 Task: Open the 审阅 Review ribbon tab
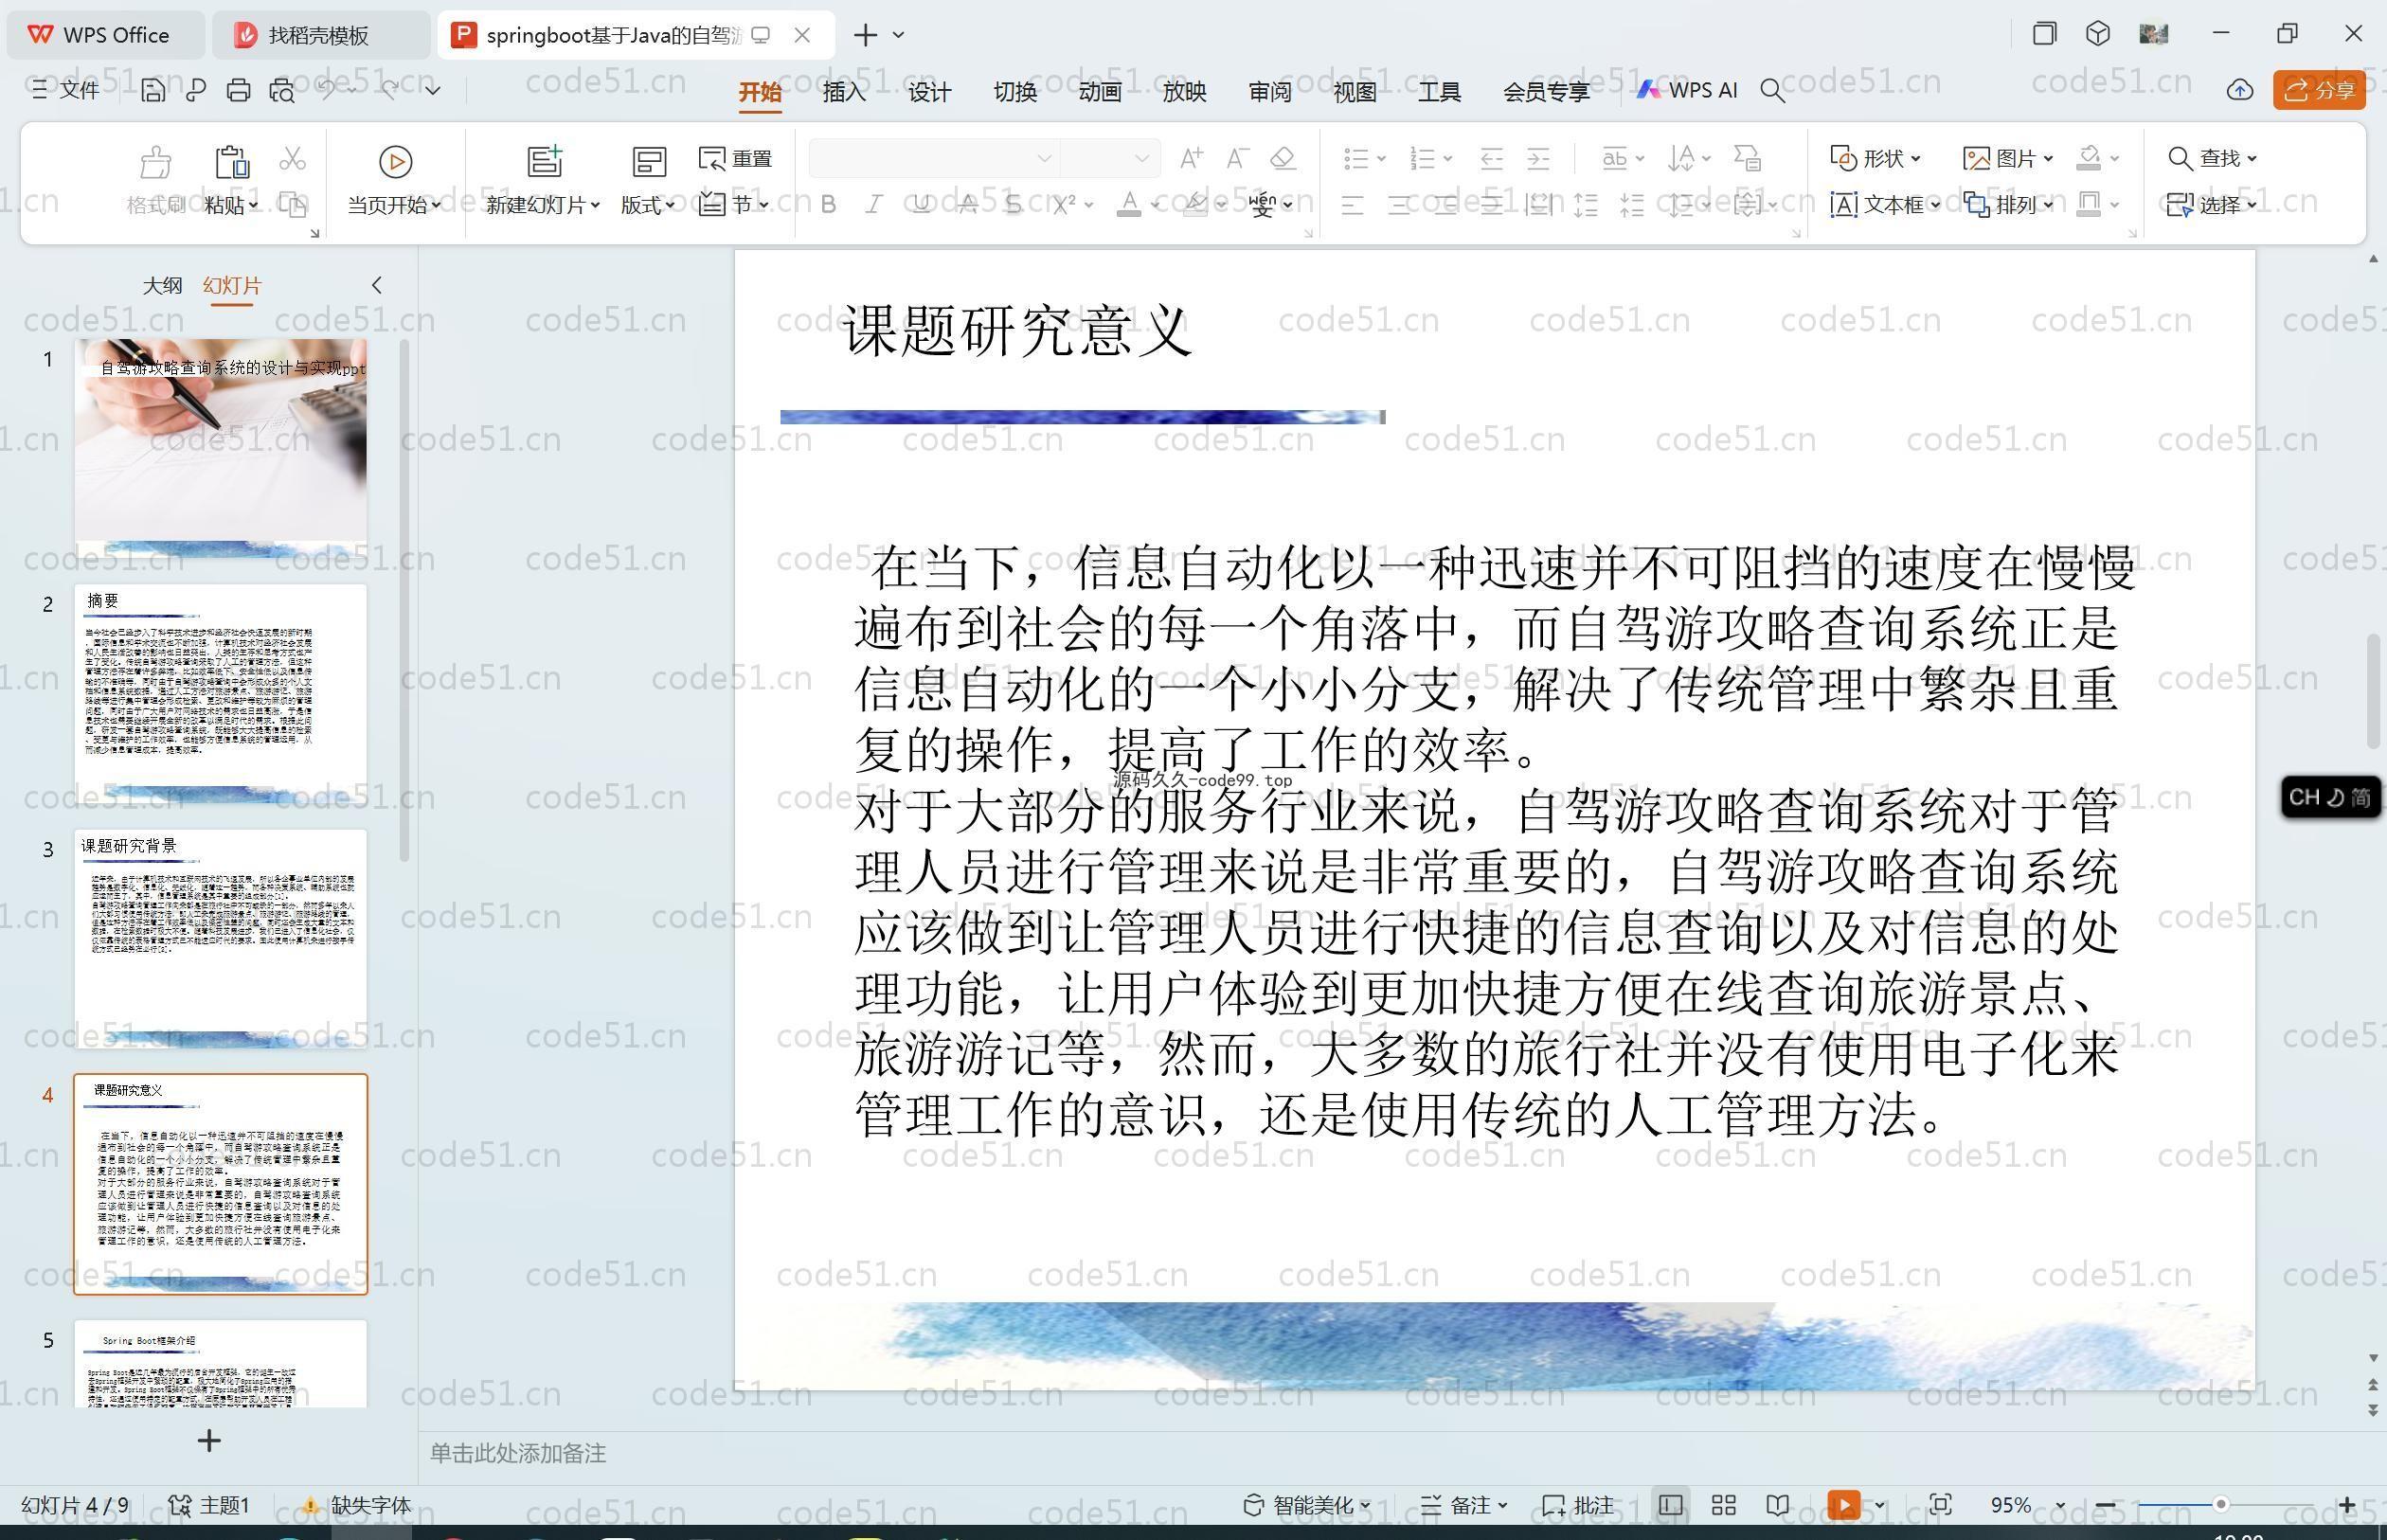[1269, 92]
